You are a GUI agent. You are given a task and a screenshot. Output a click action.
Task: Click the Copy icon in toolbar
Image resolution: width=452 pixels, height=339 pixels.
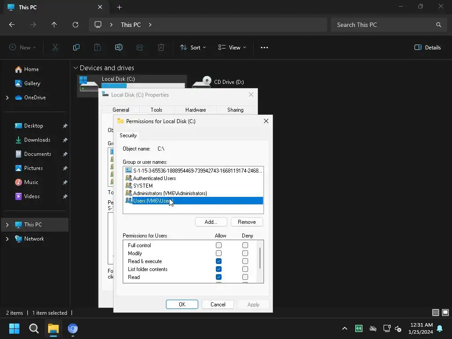76,47
